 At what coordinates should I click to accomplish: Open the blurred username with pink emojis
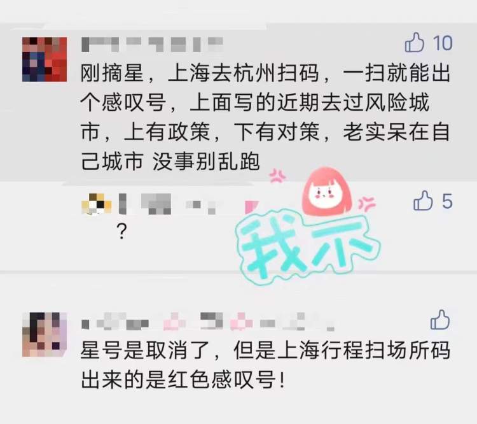tap(208, 322)
